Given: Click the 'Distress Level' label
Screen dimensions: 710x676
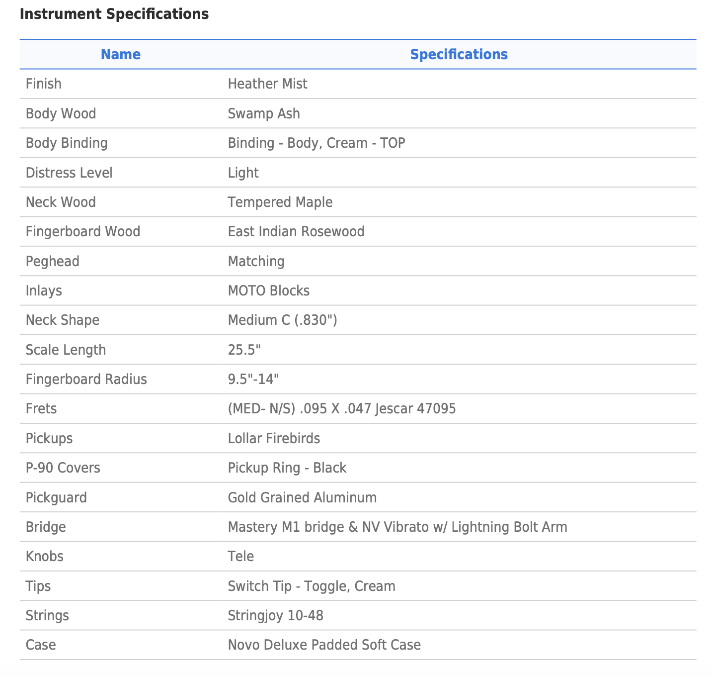Looking at the screenshot, I should (x=69, y=173).
